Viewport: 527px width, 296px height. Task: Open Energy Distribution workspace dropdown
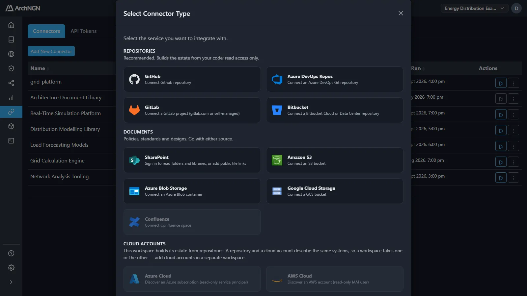pyautogui.click(x=474, y=8)
